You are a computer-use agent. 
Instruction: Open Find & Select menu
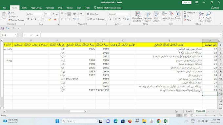(x=209, y=17)
